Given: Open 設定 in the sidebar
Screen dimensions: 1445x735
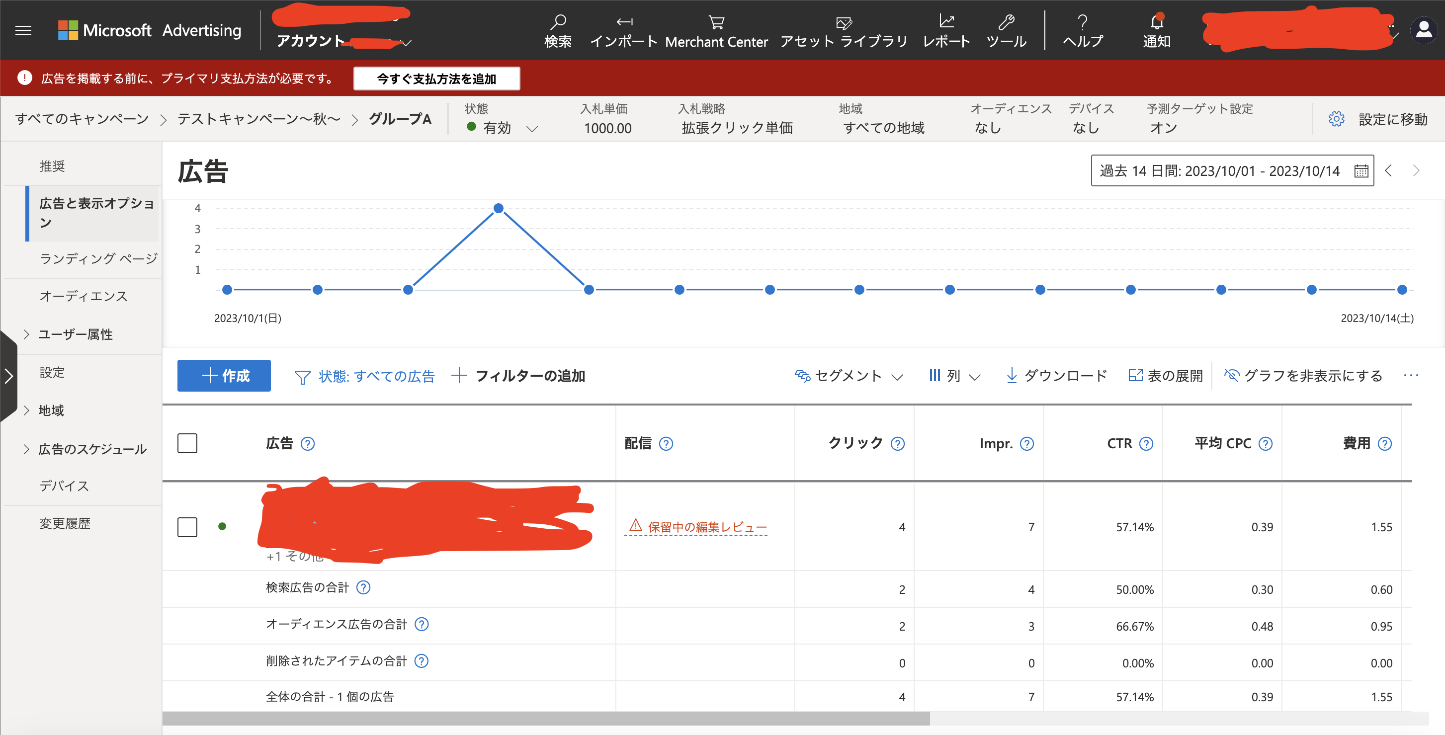Looking at the screenshot, I should [x=52, y=372].
